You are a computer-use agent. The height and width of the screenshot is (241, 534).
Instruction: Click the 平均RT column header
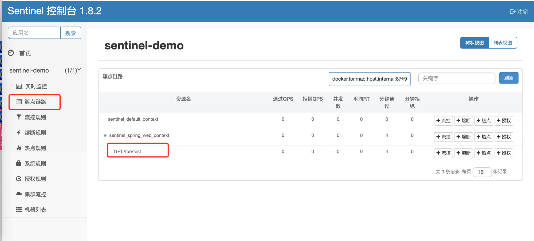(361, 99)
